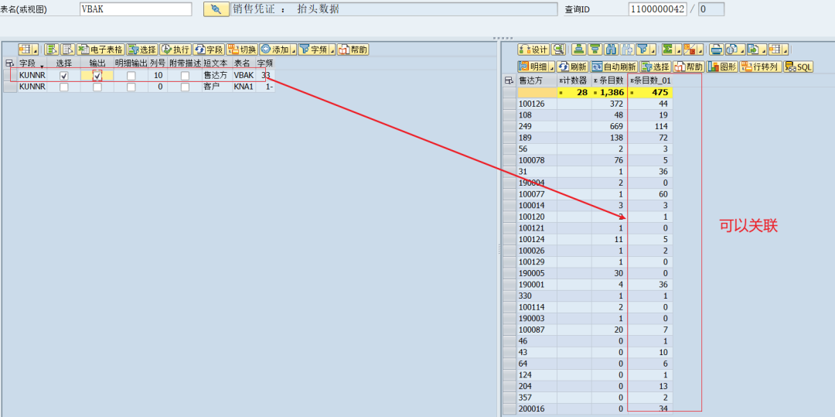Screen dimensions: 835x417
Task: Toggle 输出 checkbox for VBAK KUNNR row
Action: click(97, 76)
